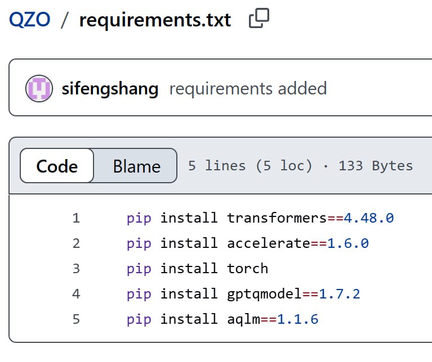Click the 'accelerate' package name on line 2

pyautogui.click(x=268, y=243)
